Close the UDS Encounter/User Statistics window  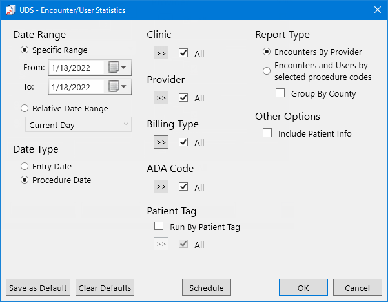pyautogui.click(x=378, y=10)
